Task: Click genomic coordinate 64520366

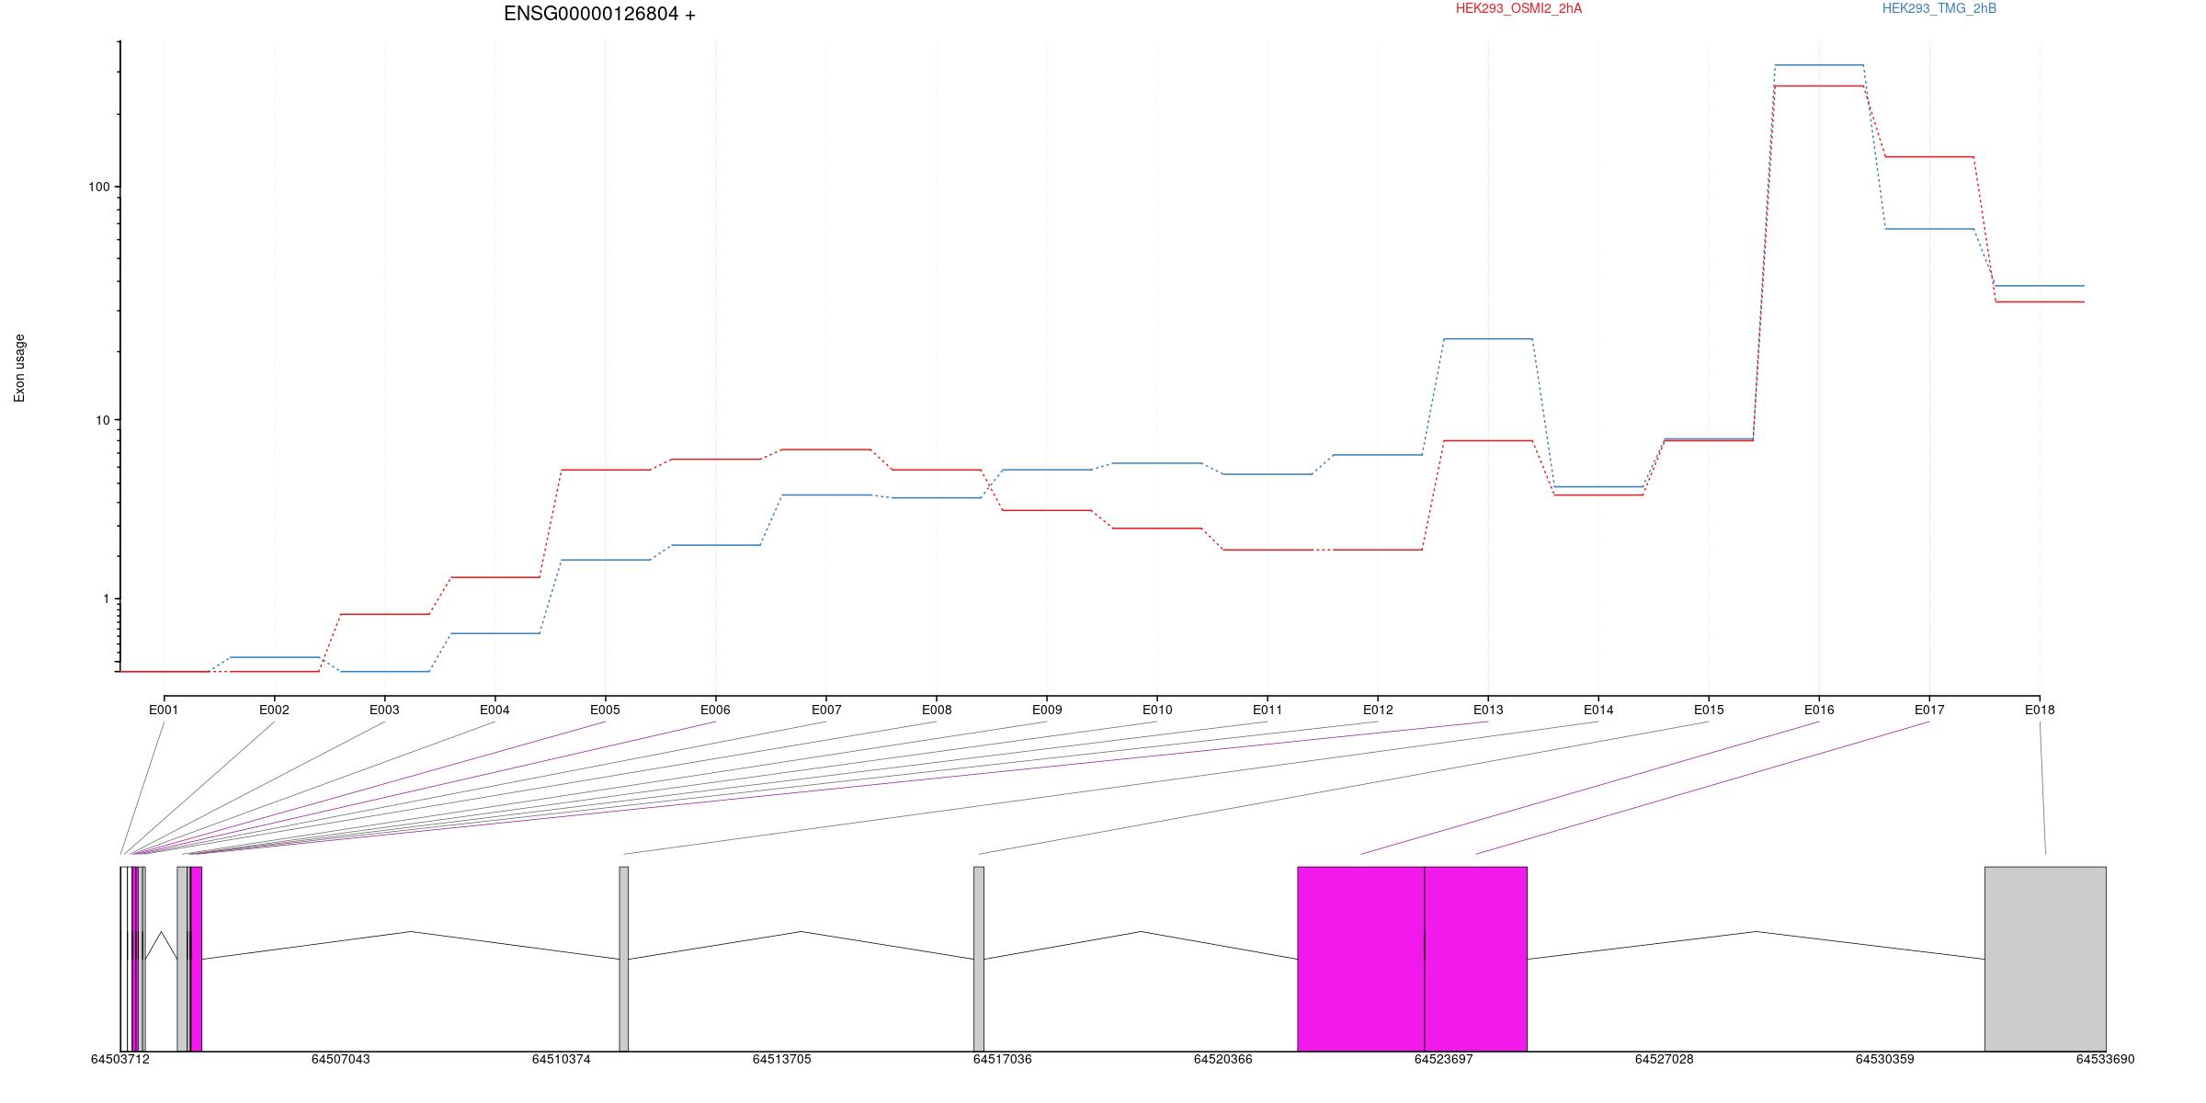Action: [x=1222, y=1059]
